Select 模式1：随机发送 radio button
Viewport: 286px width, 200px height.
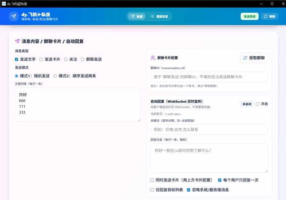click(16, 76)
